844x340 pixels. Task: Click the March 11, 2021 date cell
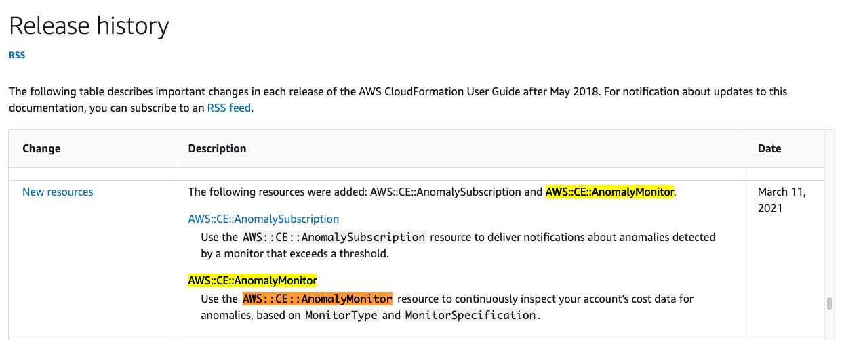pos(782,200)
